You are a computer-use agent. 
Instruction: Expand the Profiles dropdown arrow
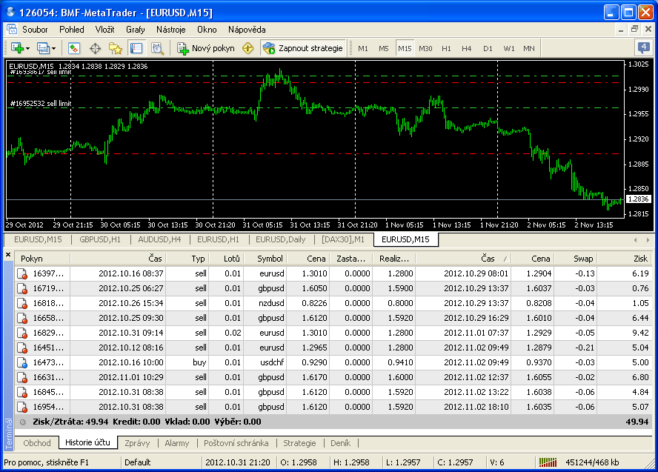pos(53,49)
